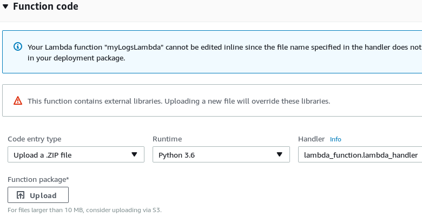Focus the Handler input field

[x=360, y=155]
